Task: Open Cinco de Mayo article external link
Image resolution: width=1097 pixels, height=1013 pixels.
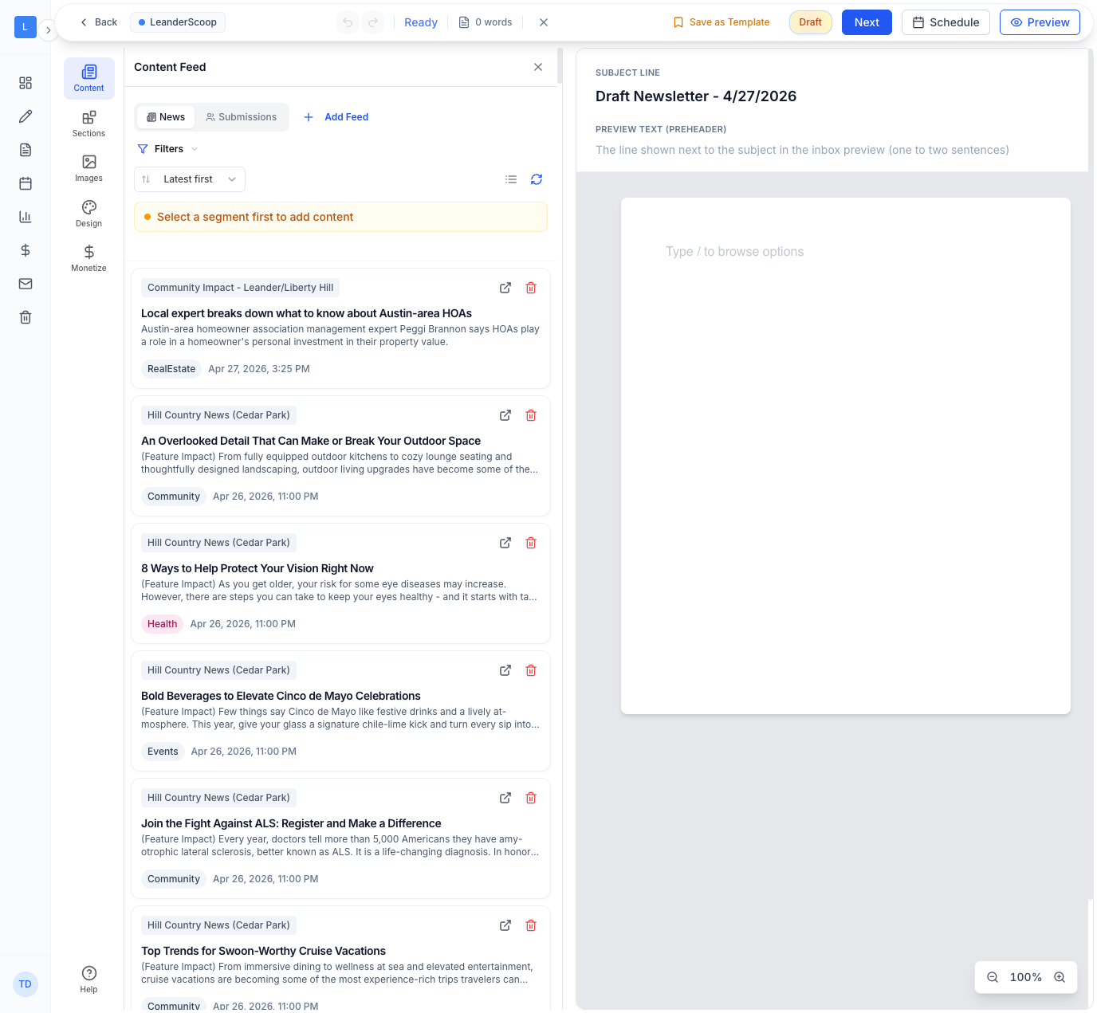Action: tap(505, 670)
